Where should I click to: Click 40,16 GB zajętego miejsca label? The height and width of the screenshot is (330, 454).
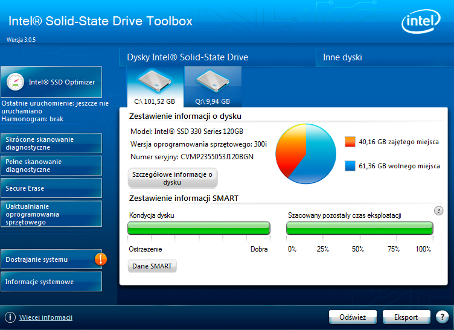[398, 142]
